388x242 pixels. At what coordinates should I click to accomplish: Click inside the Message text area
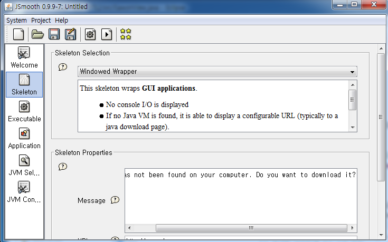[241, 196]
